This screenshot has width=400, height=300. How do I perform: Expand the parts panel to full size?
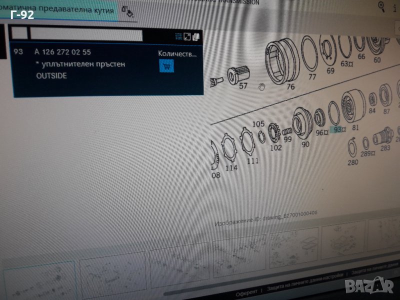click(187, 36)
